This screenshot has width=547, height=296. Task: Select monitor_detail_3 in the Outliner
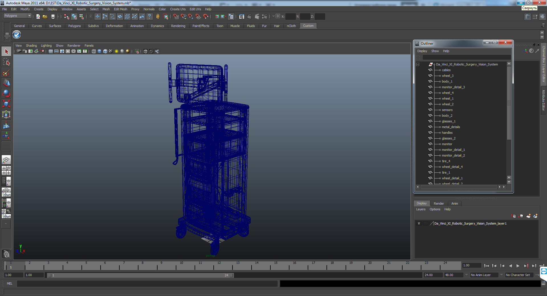click(x=453, y=87)
